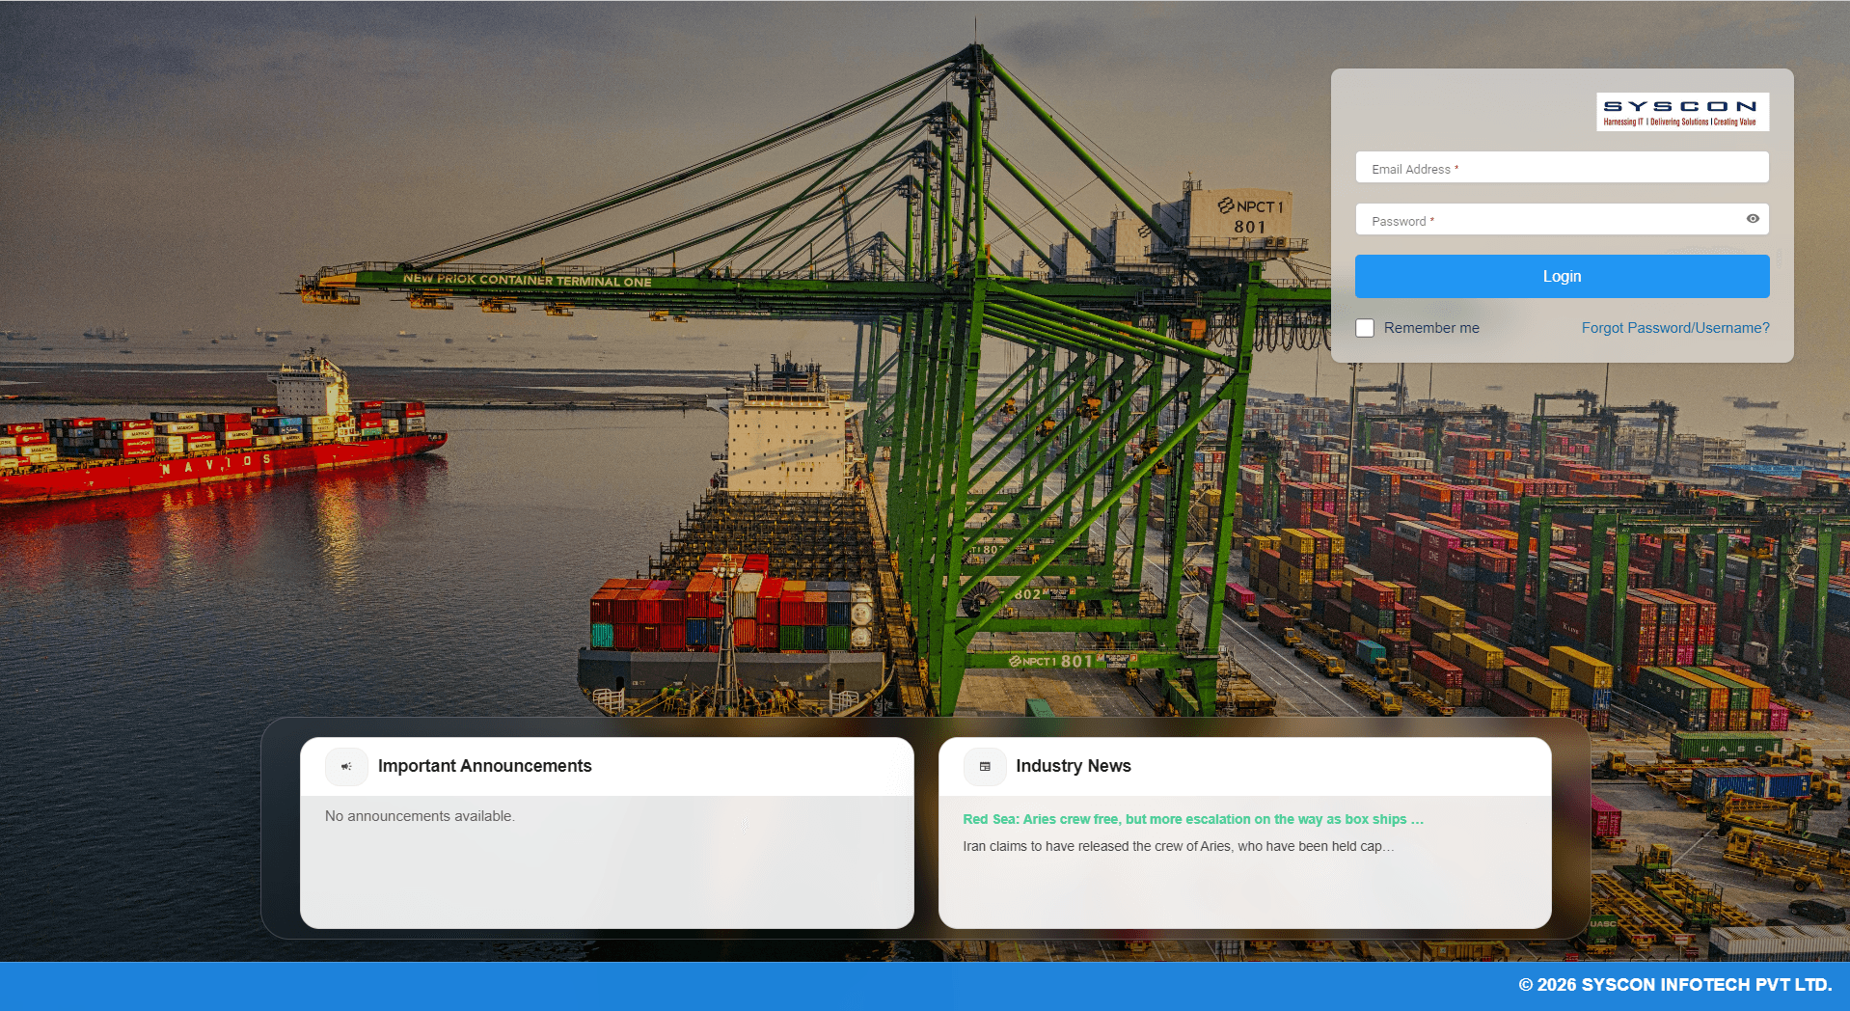Select the Important Announcements heading
The image size is (1850, 1011).
(x=484, y=766)
